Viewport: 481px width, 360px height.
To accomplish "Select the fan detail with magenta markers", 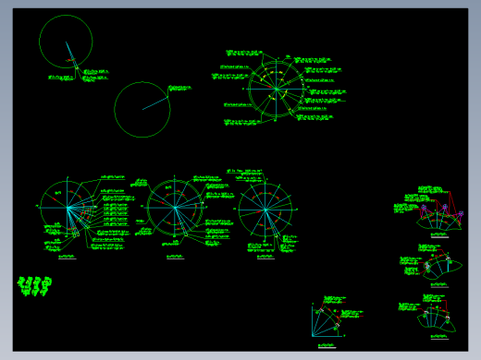I will coord(439,218).
